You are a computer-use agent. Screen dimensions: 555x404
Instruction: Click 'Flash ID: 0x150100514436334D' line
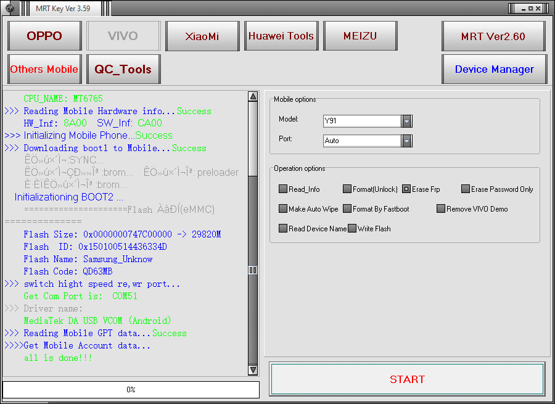(95, 247)
